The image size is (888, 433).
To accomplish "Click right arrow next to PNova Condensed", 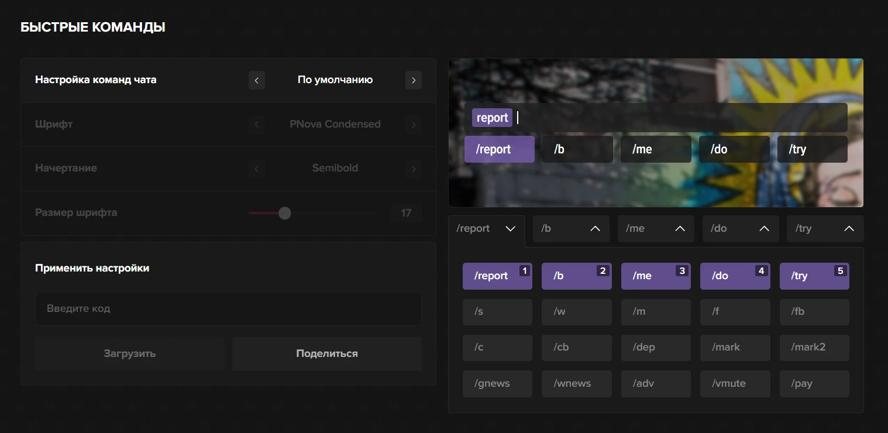I will tap(413, 125).
